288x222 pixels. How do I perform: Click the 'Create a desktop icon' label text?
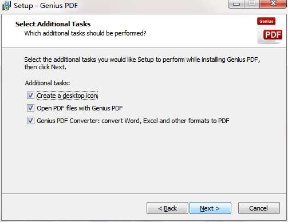[x=67, y=96]
